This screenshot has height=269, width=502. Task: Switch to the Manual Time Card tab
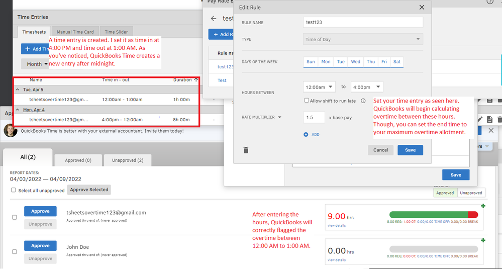click(75, 32)
